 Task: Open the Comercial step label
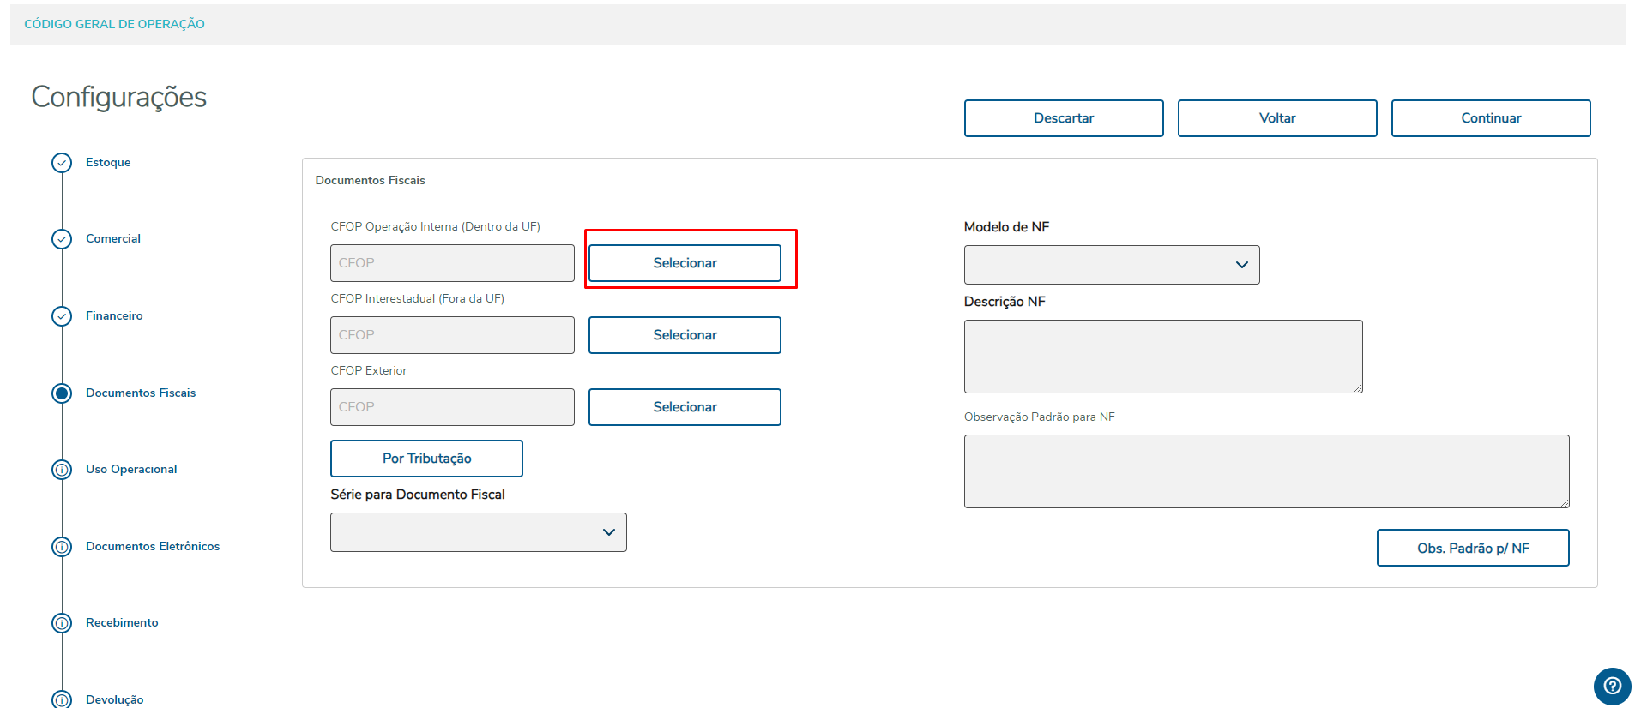click(x=113, y=239)
